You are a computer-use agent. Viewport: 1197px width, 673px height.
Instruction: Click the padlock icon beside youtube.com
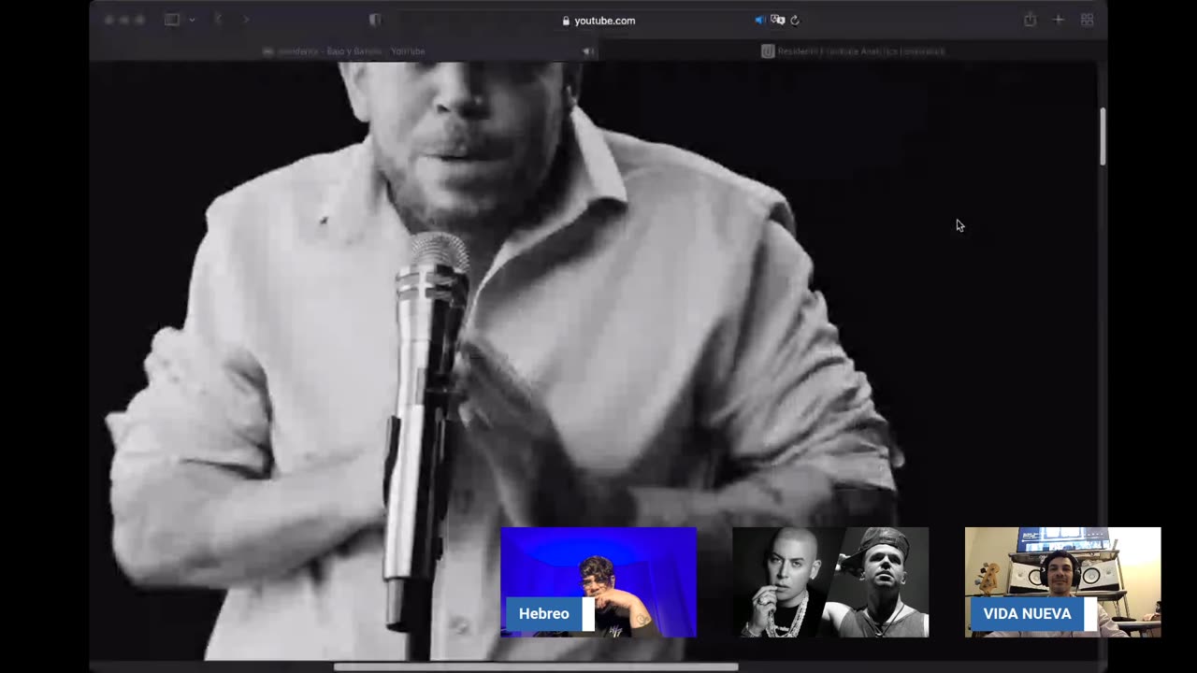click(x=566, y=21)
